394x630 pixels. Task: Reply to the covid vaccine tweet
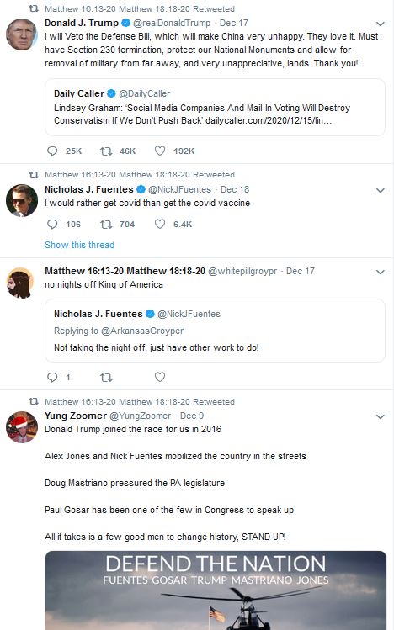(52, 224)
